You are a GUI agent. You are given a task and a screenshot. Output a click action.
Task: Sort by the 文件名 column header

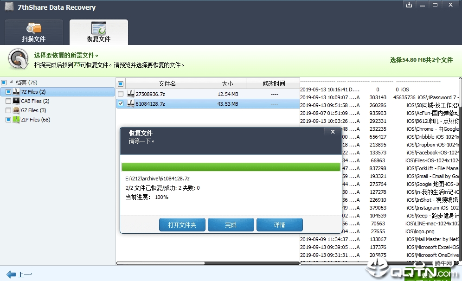pos(167,83)
